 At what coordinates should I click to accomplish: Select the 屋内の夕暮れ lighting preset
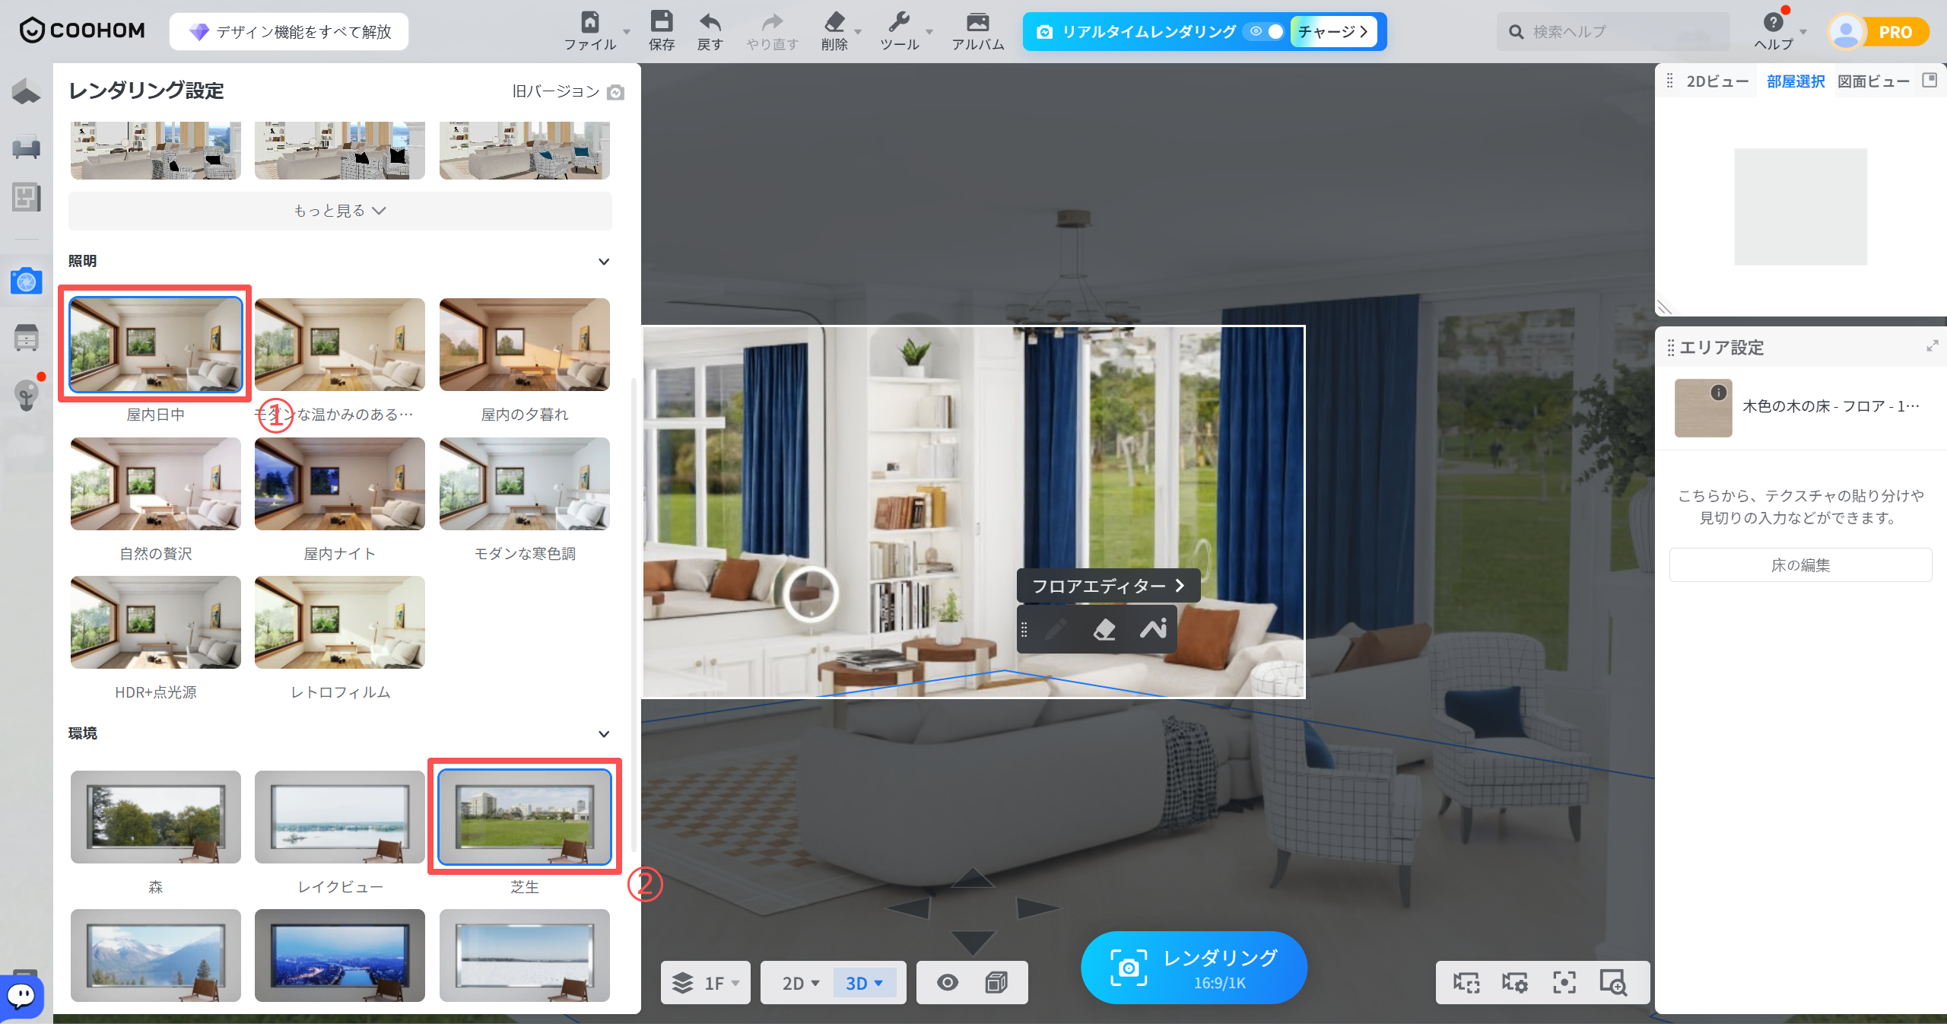(x=525, y=345)
